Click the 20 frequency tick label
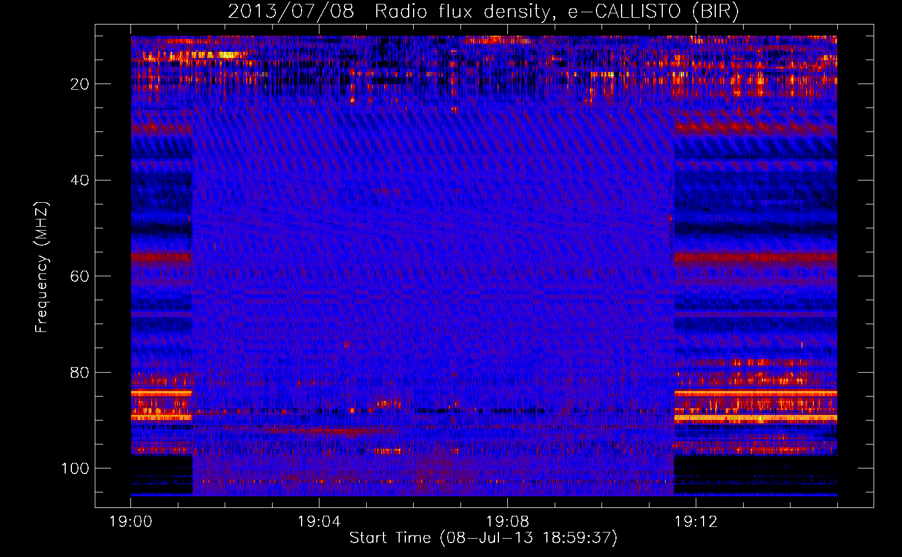 coord(80,84)
